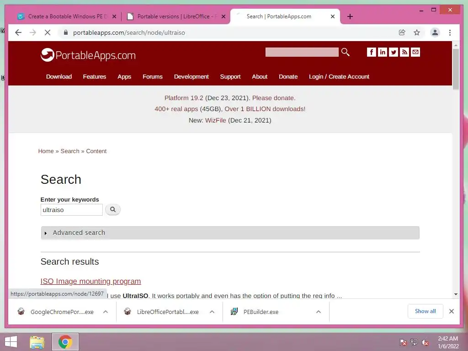Select the Search | PortableApps.com tab

click(279, 16)
